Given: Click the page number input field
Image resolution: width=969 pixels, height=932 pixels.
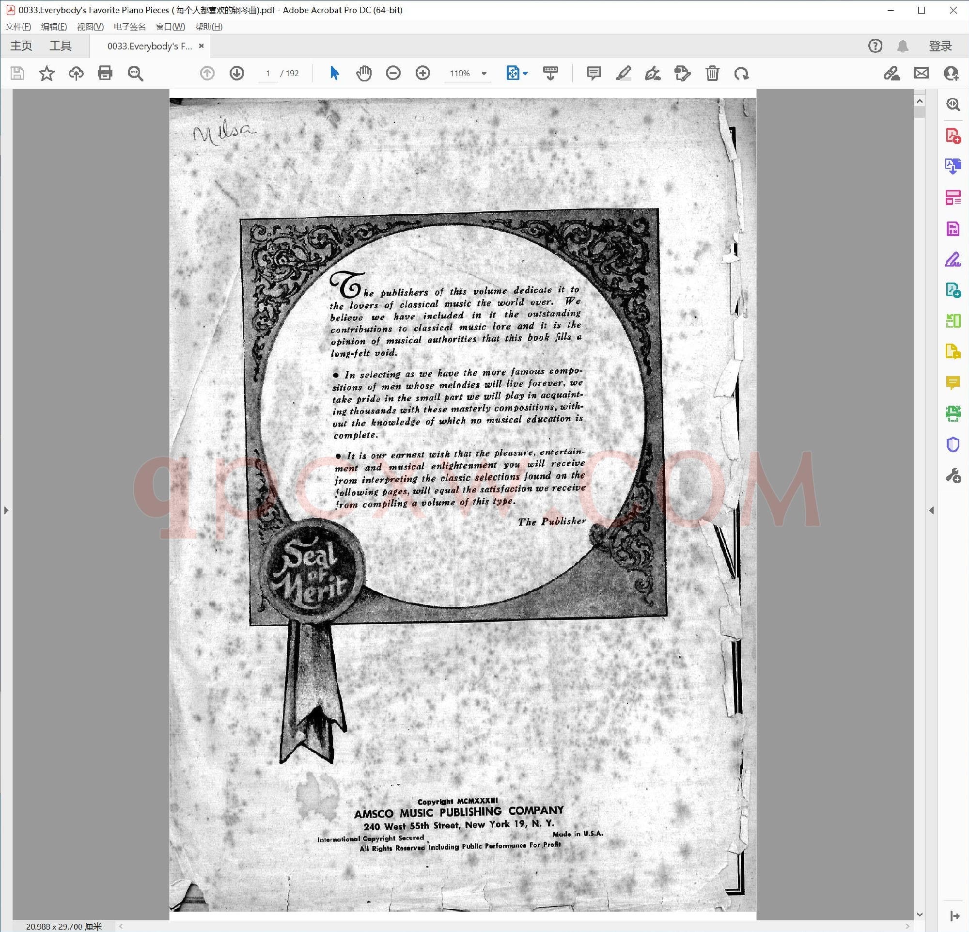Looking at the screenshot, I should [268, 73].
